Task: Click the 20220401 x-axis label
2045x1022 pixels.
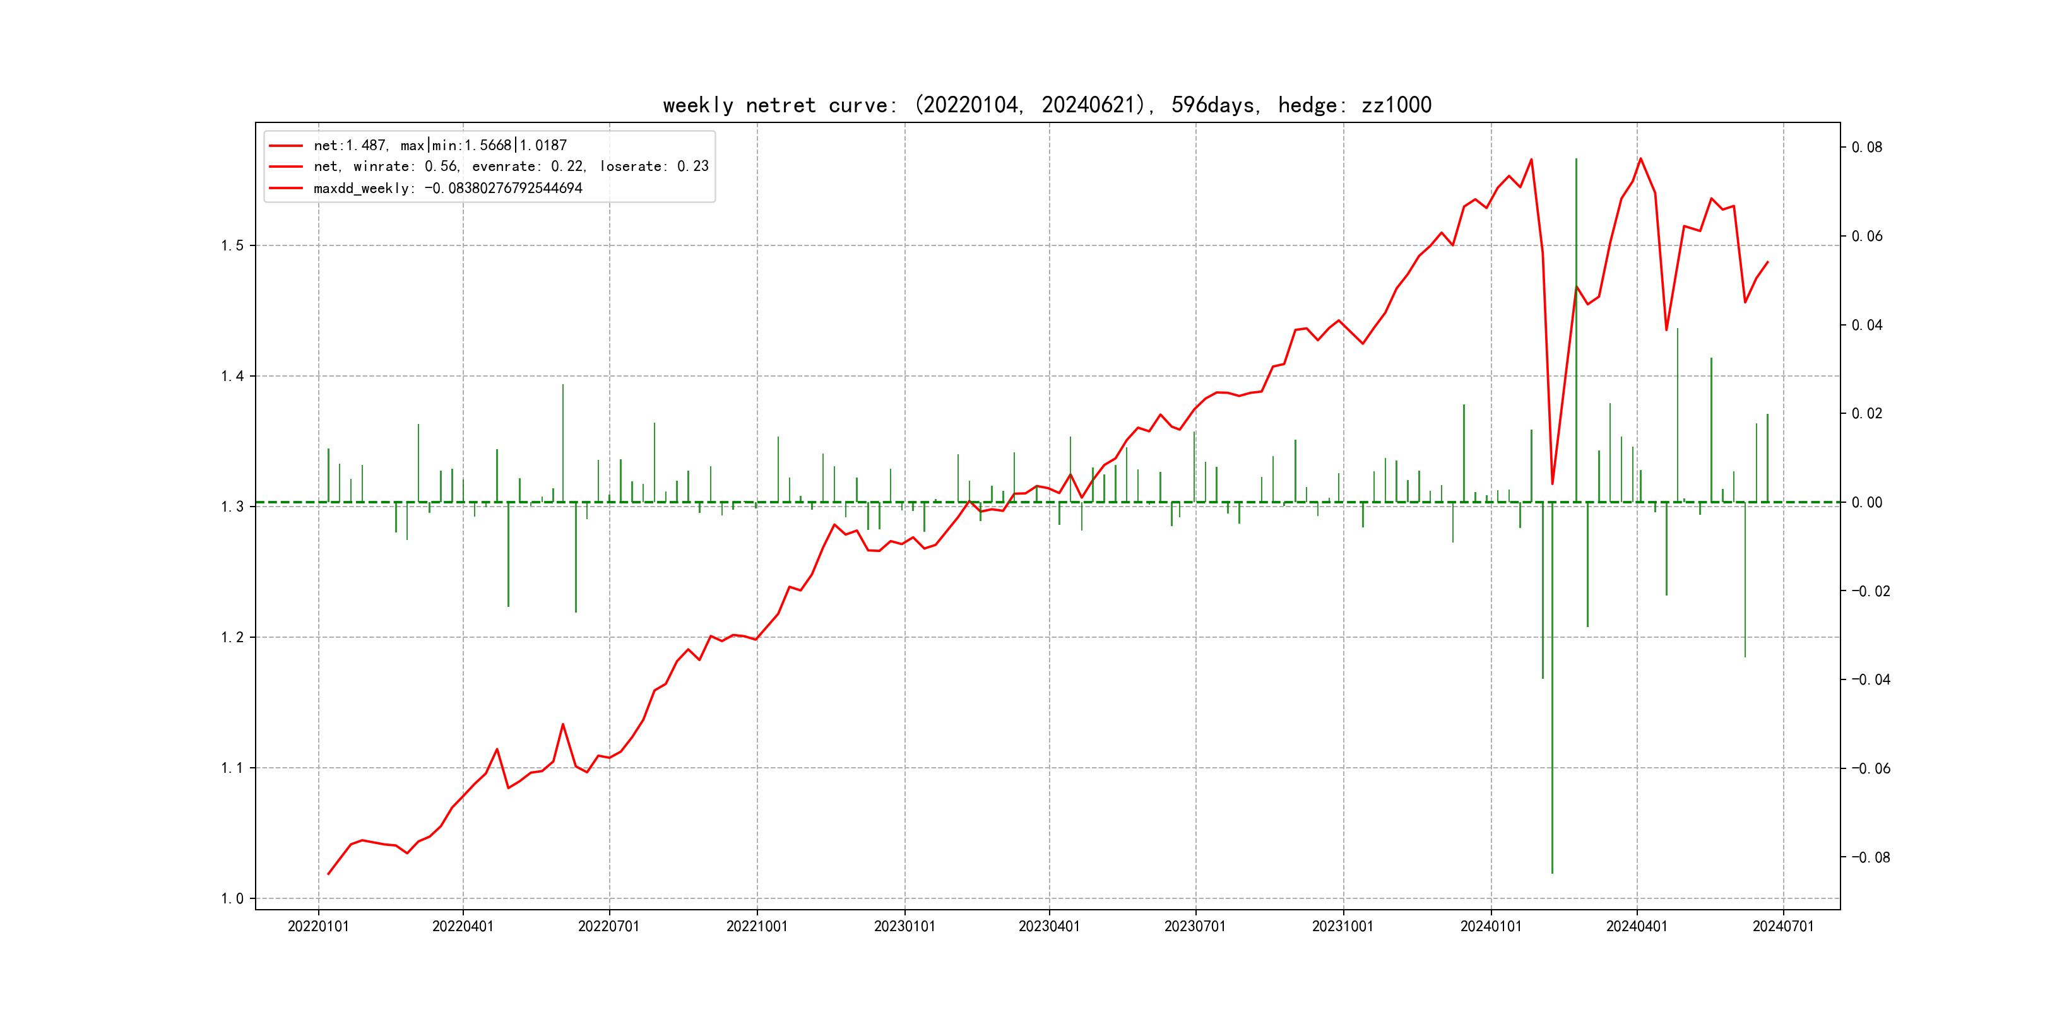Action: (463, 927)
